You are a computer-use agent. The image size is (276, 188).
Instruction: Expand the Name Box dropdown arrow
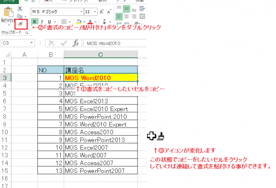tap(31, 43)
